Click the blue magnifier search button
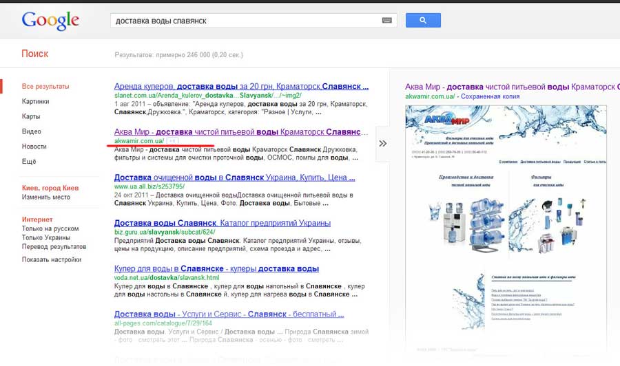This screenshot has height=366, width=620. [423, 20]
